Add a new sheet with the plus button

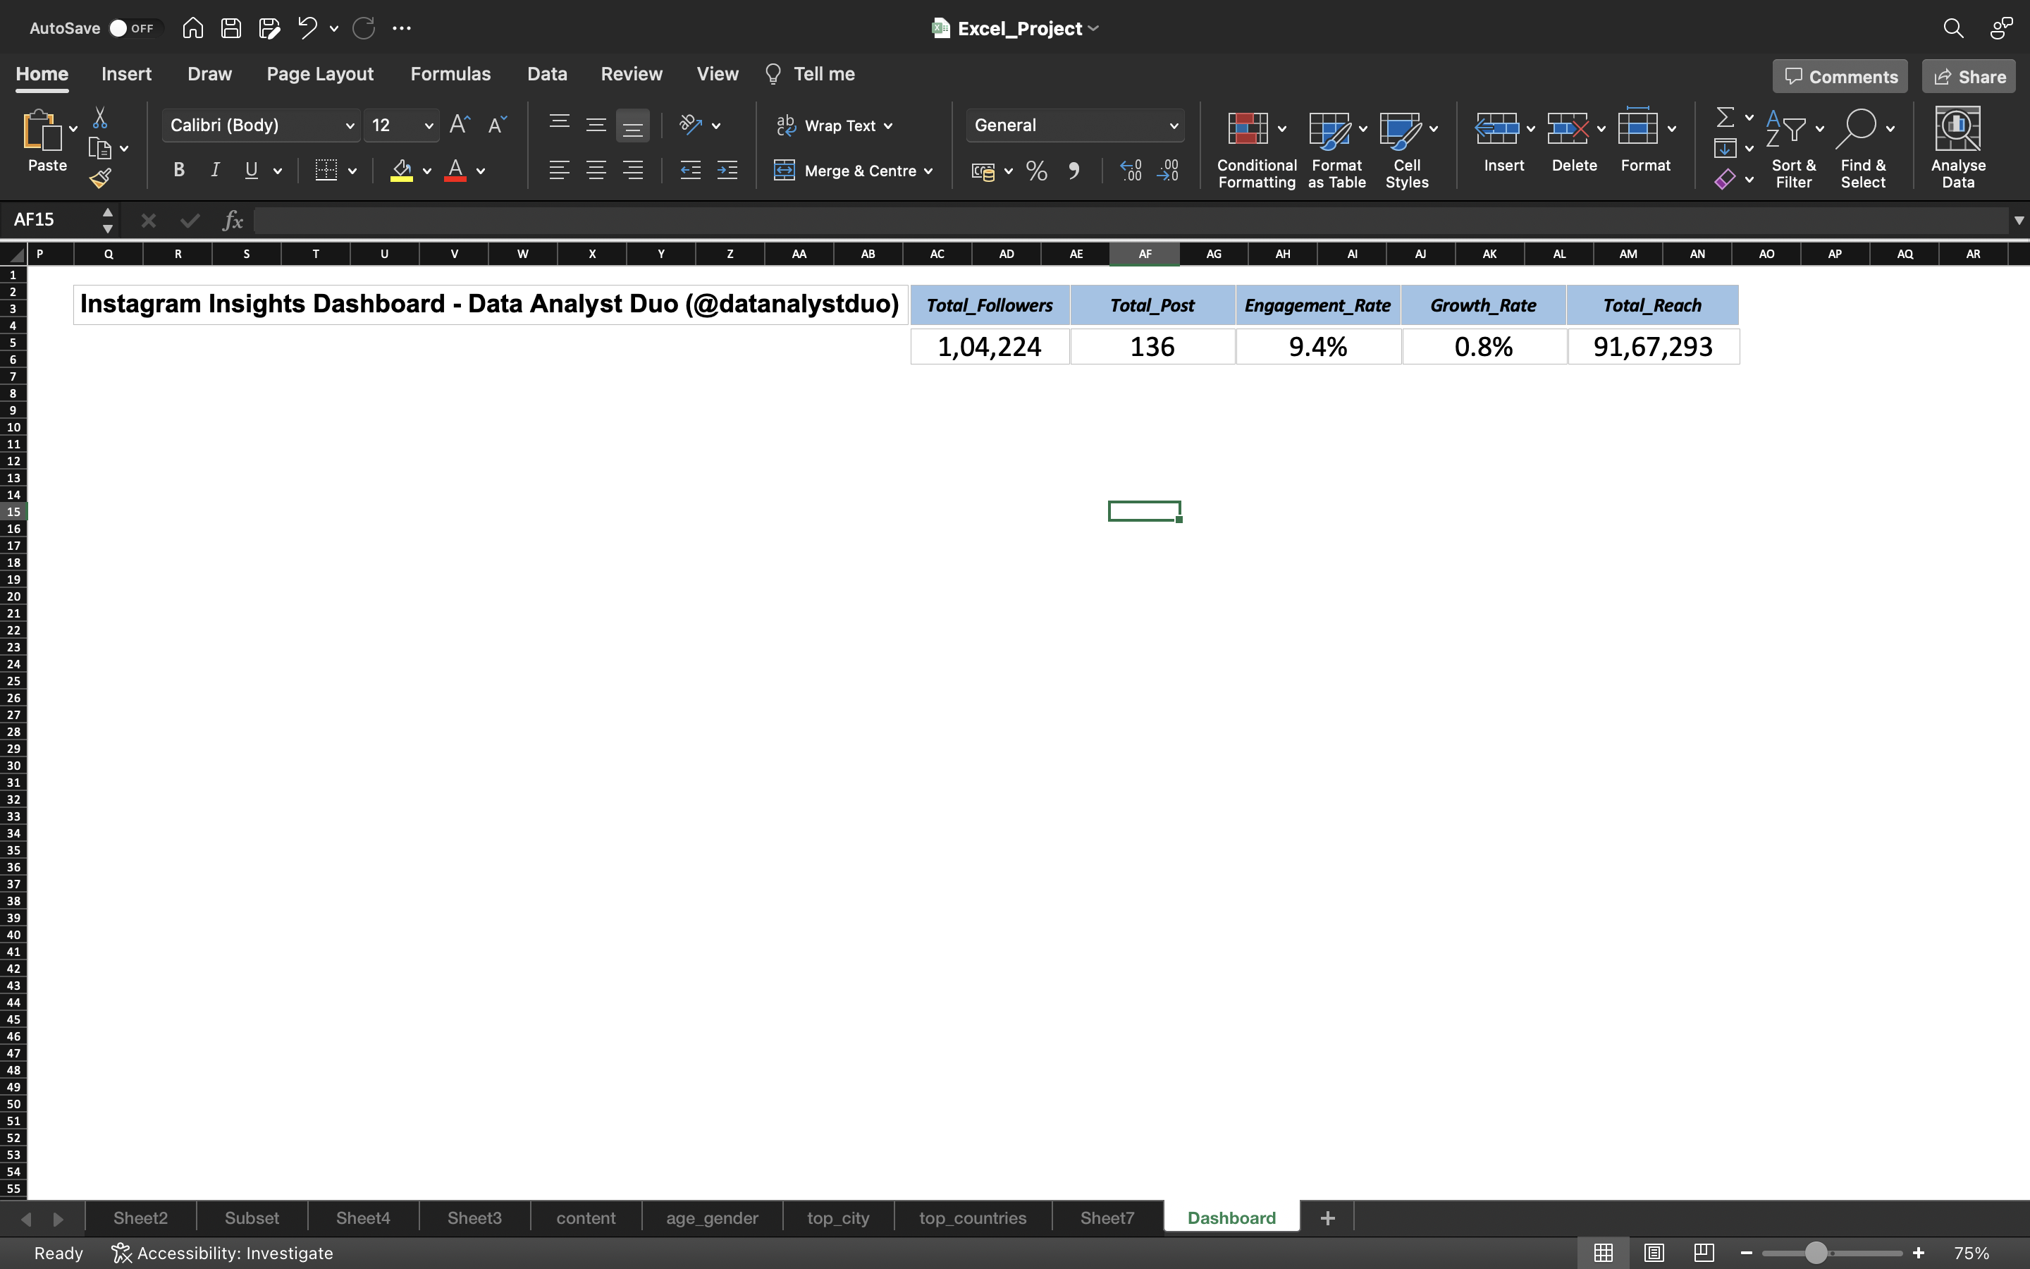point(1327,1218)
